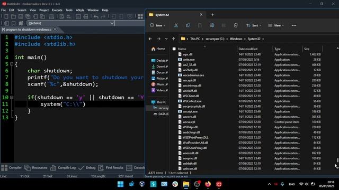
Task: Select the write.exe file row
Action: (249, 60)
